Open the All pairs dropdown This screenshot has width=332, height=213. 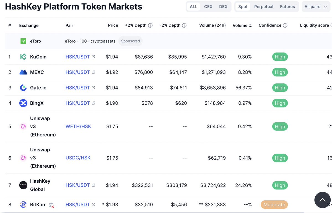point(316,7)
